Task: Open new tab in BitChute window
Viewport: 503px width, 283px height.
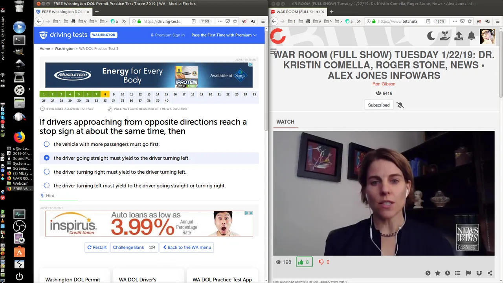Action: click(x=332, y=12)
